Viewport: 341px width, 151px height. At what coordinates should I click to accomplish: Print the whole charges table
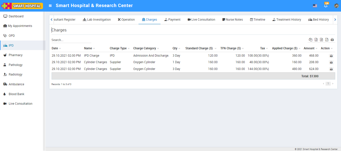332,40
